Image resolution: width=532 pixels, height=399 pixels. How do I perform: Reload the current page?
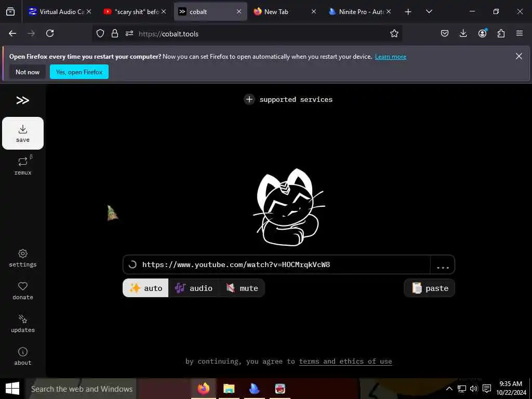pyautogui.click(x=50, y=33)
